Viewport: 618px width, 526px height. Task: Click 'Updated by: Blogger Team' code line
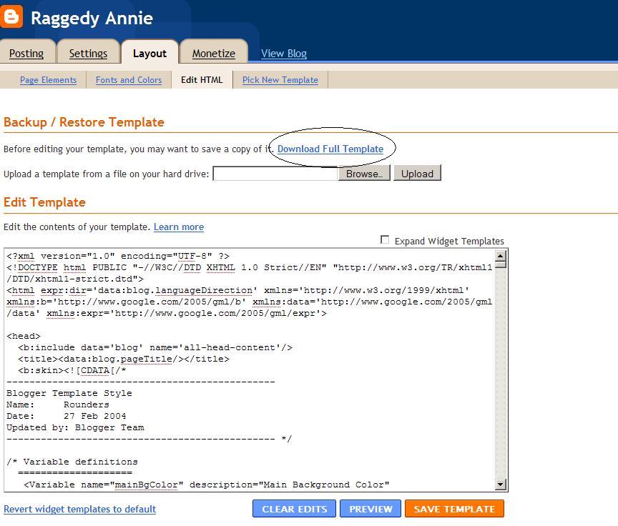click(75, 427)
